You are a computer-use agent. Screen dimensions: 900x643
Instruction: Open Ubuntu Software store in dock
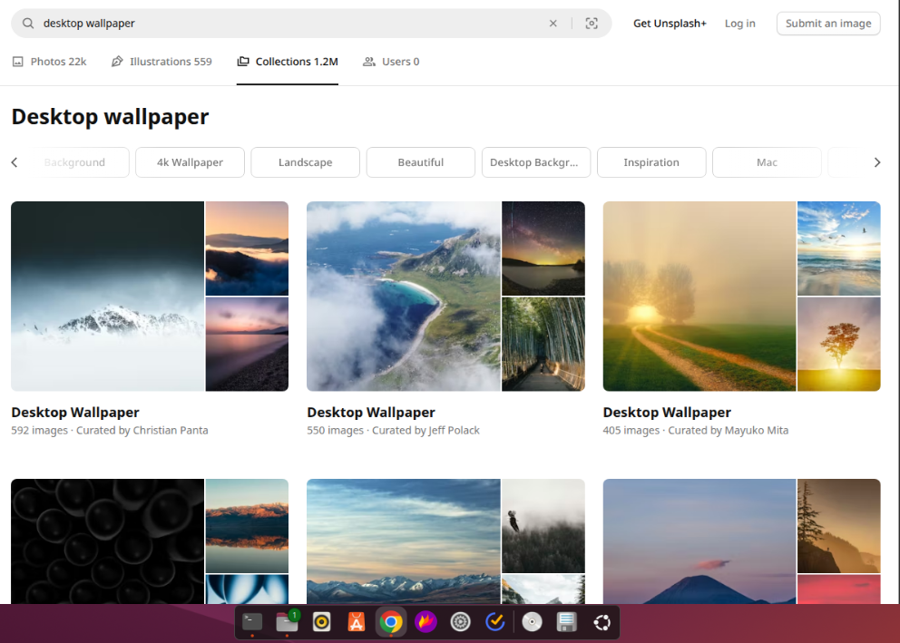coord(357,622)
